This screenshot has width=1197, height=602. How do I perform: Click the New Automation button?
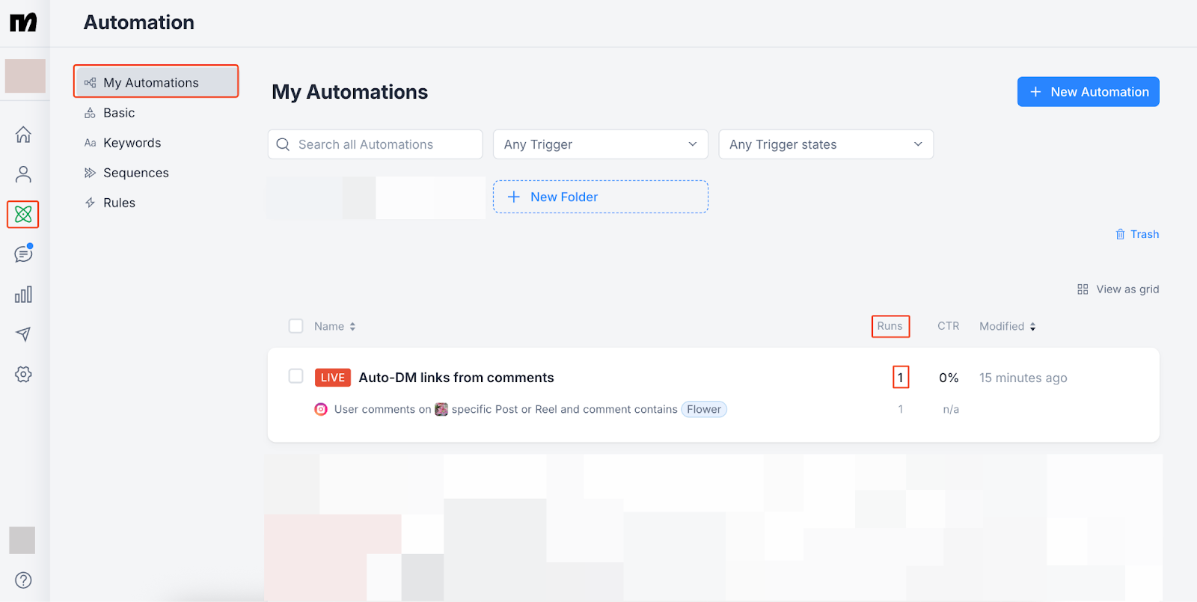[1088, 92]
